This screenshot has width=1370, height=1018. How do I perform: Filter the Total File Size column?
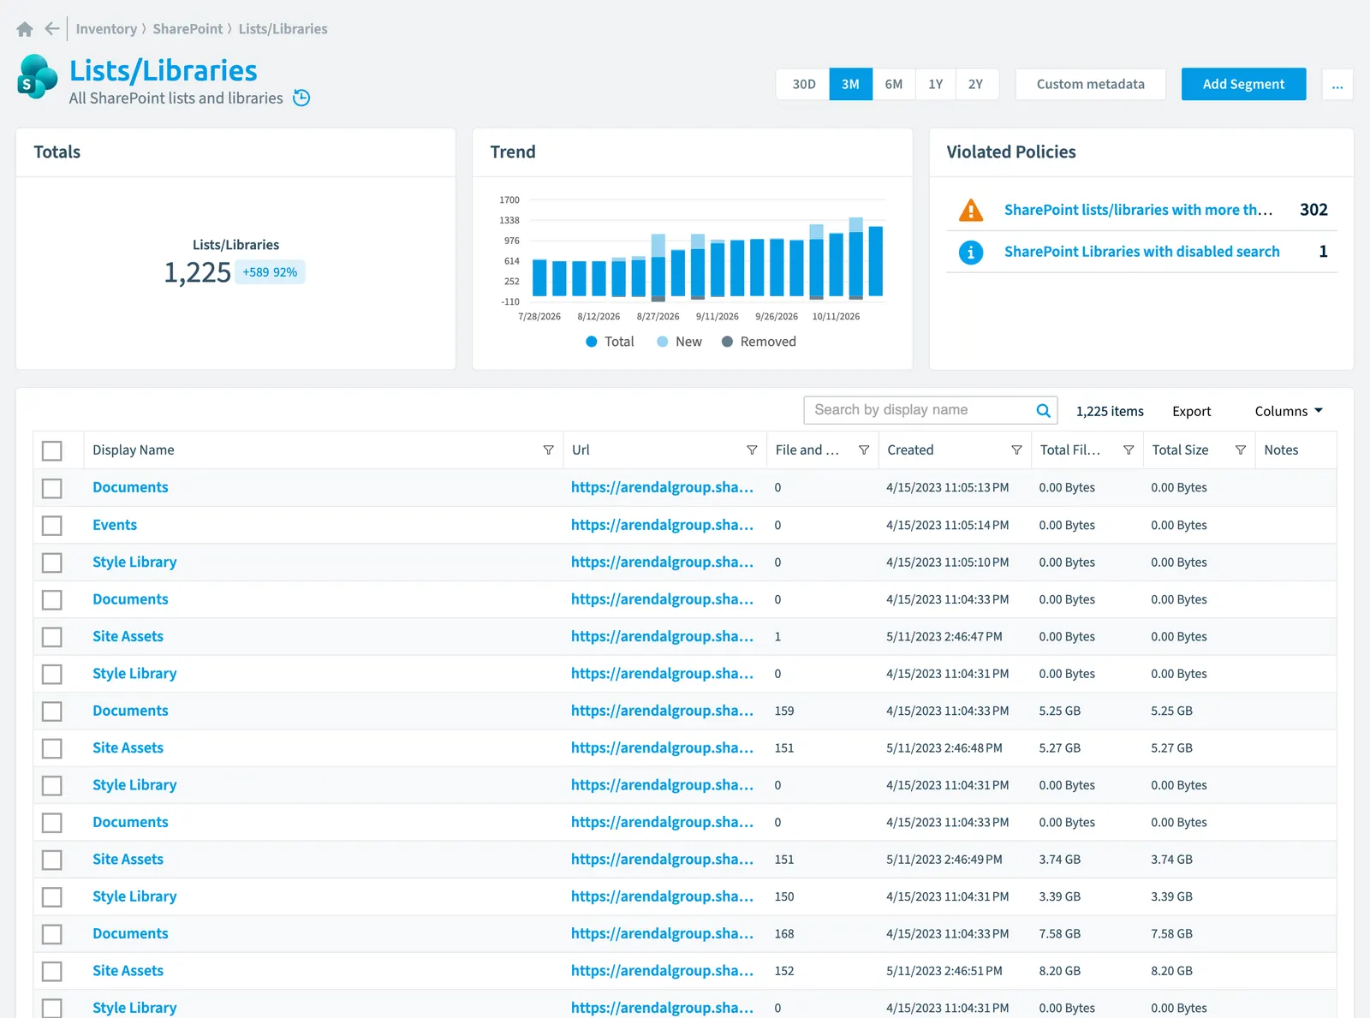pos(1129,450)
